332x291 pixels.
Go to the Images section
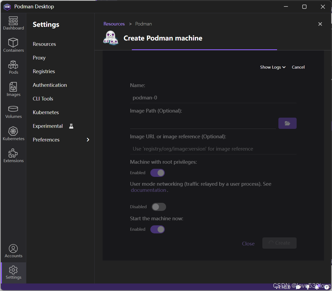(x=13, y=89)
